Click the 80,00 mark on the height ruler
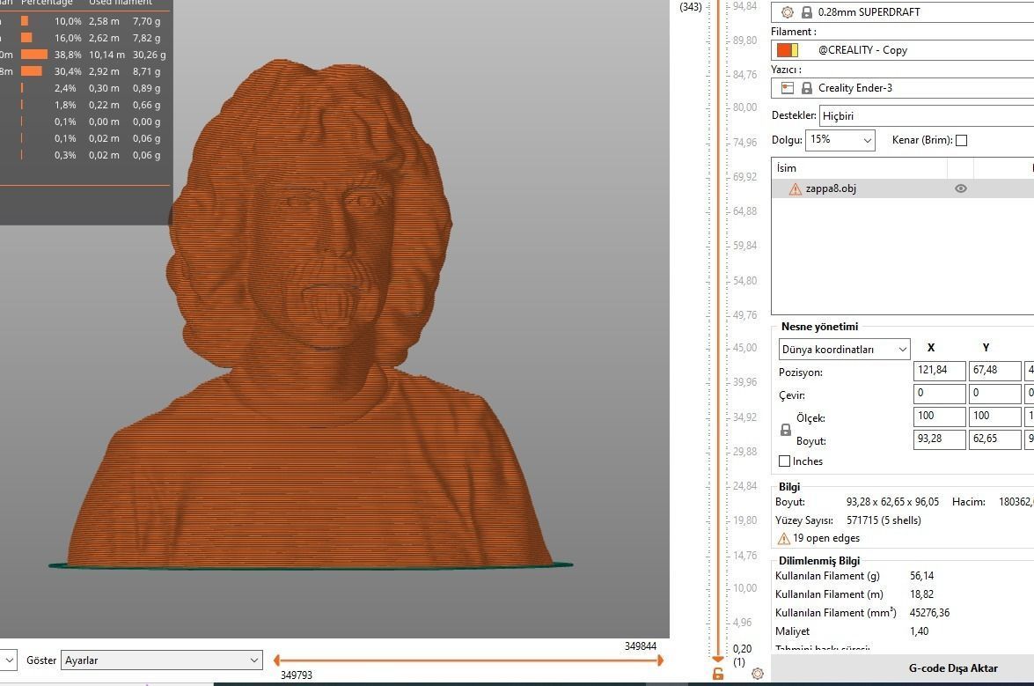 click(745, 107)
